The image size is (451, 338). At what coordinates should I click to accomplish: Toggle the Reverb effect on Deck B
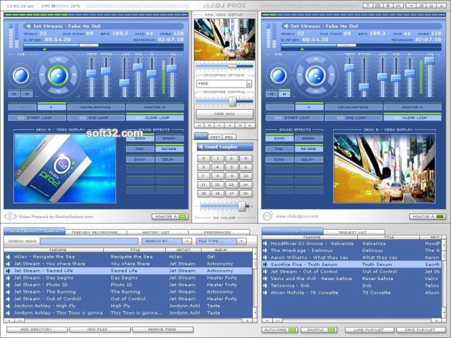308,149
